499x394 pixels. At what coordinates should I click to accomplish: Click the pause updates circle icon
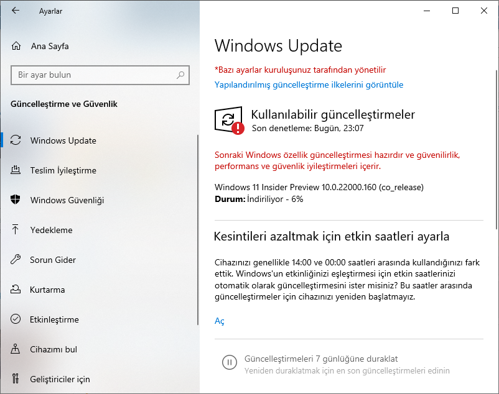click(x=229, y=362)
